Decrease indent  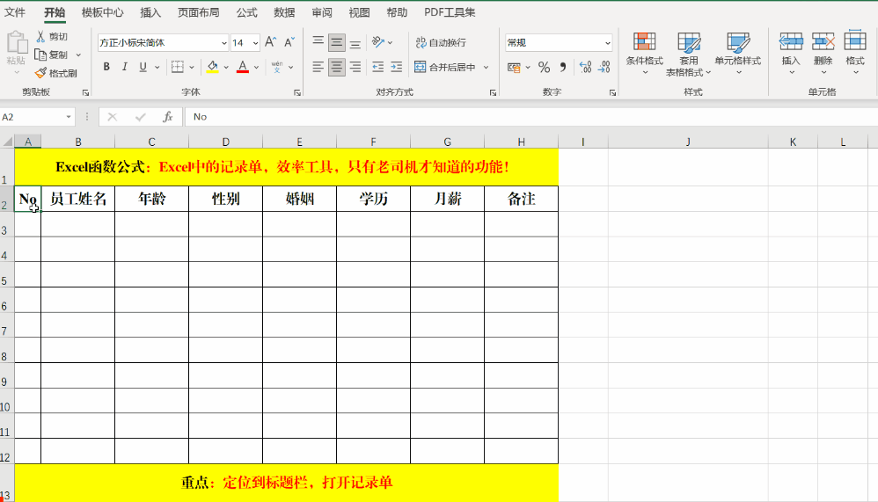pos(378,67)
